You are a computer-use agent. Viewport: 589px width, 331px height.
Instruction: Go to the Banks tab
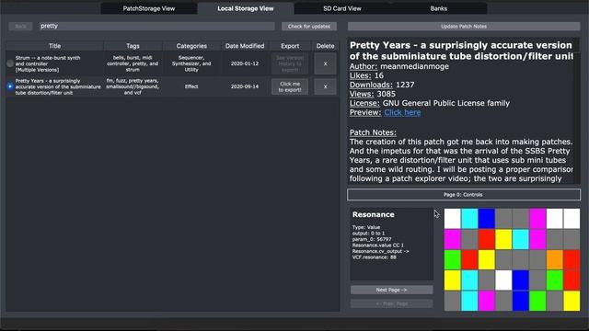pyautogui.click(x=438, y=8)
